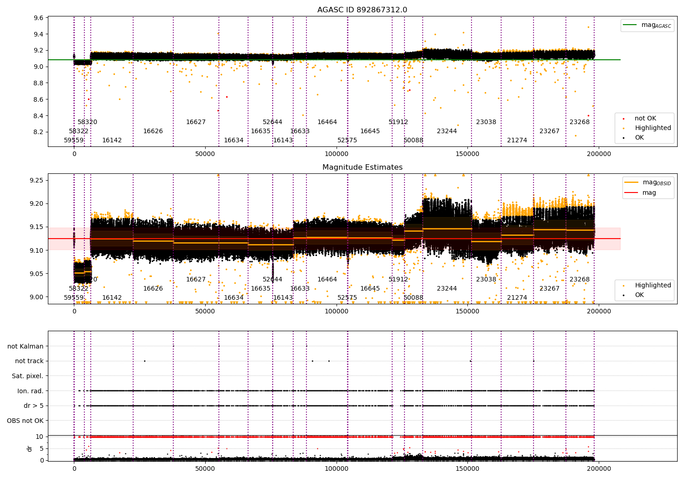Click OBSID label 21274 in top plot
Viewport: 684px width, 479px height.
[517, 141]
